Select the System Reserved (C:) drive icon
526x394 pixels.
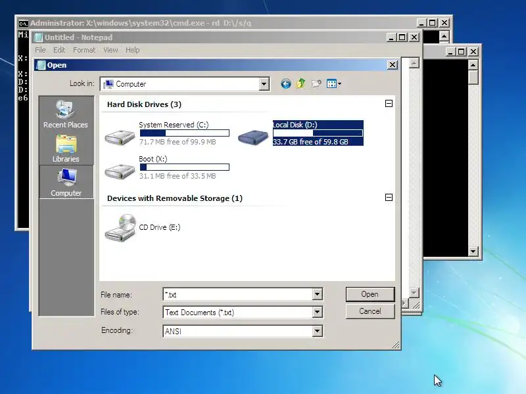(120, 137)
